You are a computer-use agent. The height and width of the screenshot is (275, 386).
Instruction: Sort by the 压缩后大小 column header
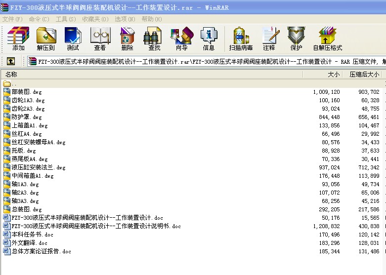point(362,74)
